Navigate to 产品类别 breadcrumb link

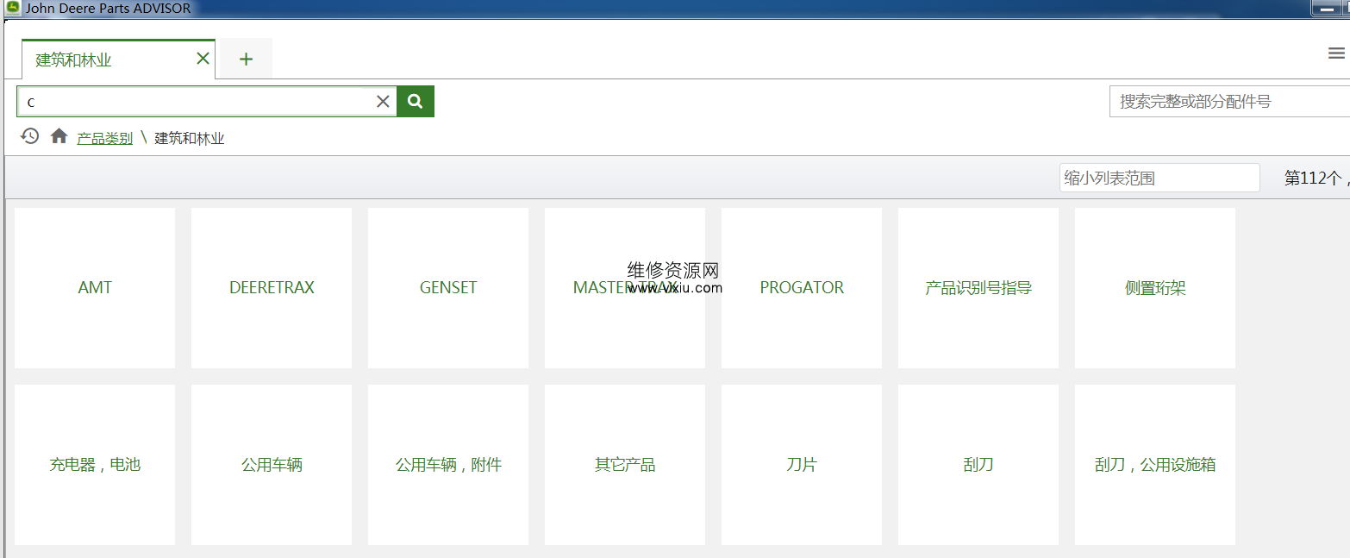pos(104,138)
